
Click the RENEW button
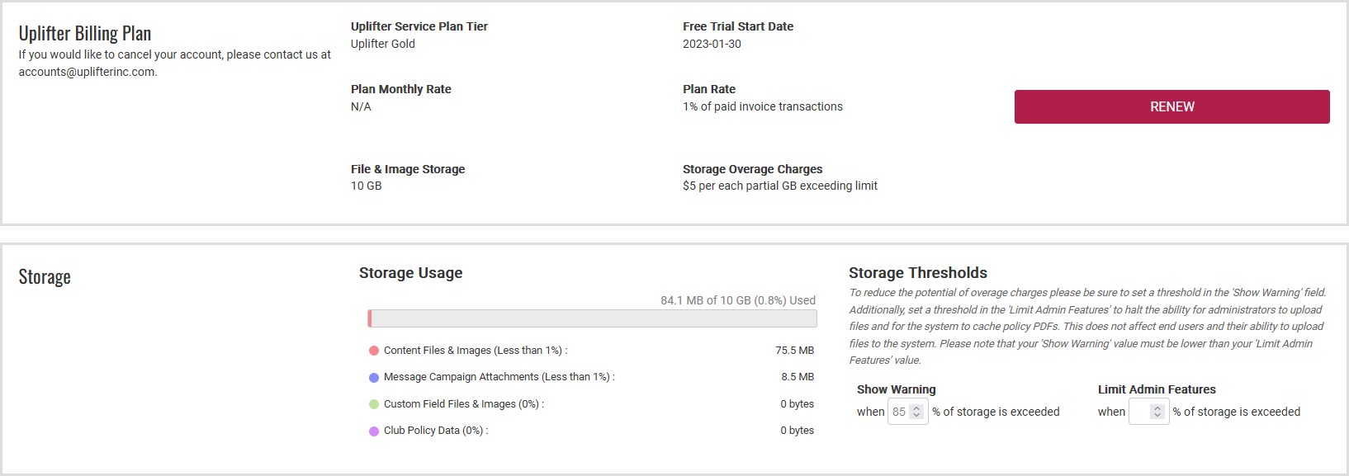[1171, 107]
